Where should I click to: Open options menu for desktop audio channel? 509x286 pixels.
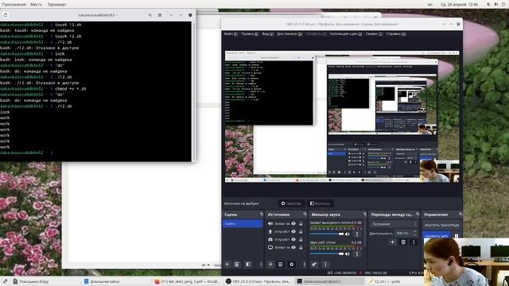click(x=357, y=254)
